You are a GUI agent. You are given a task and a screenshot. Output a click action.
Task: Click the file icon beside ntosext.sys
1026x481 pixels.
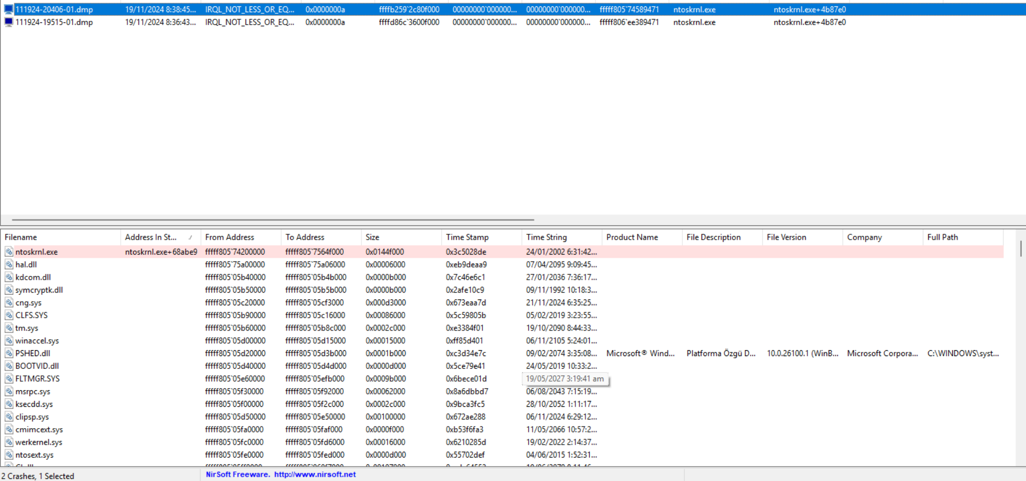click(9, 455)
